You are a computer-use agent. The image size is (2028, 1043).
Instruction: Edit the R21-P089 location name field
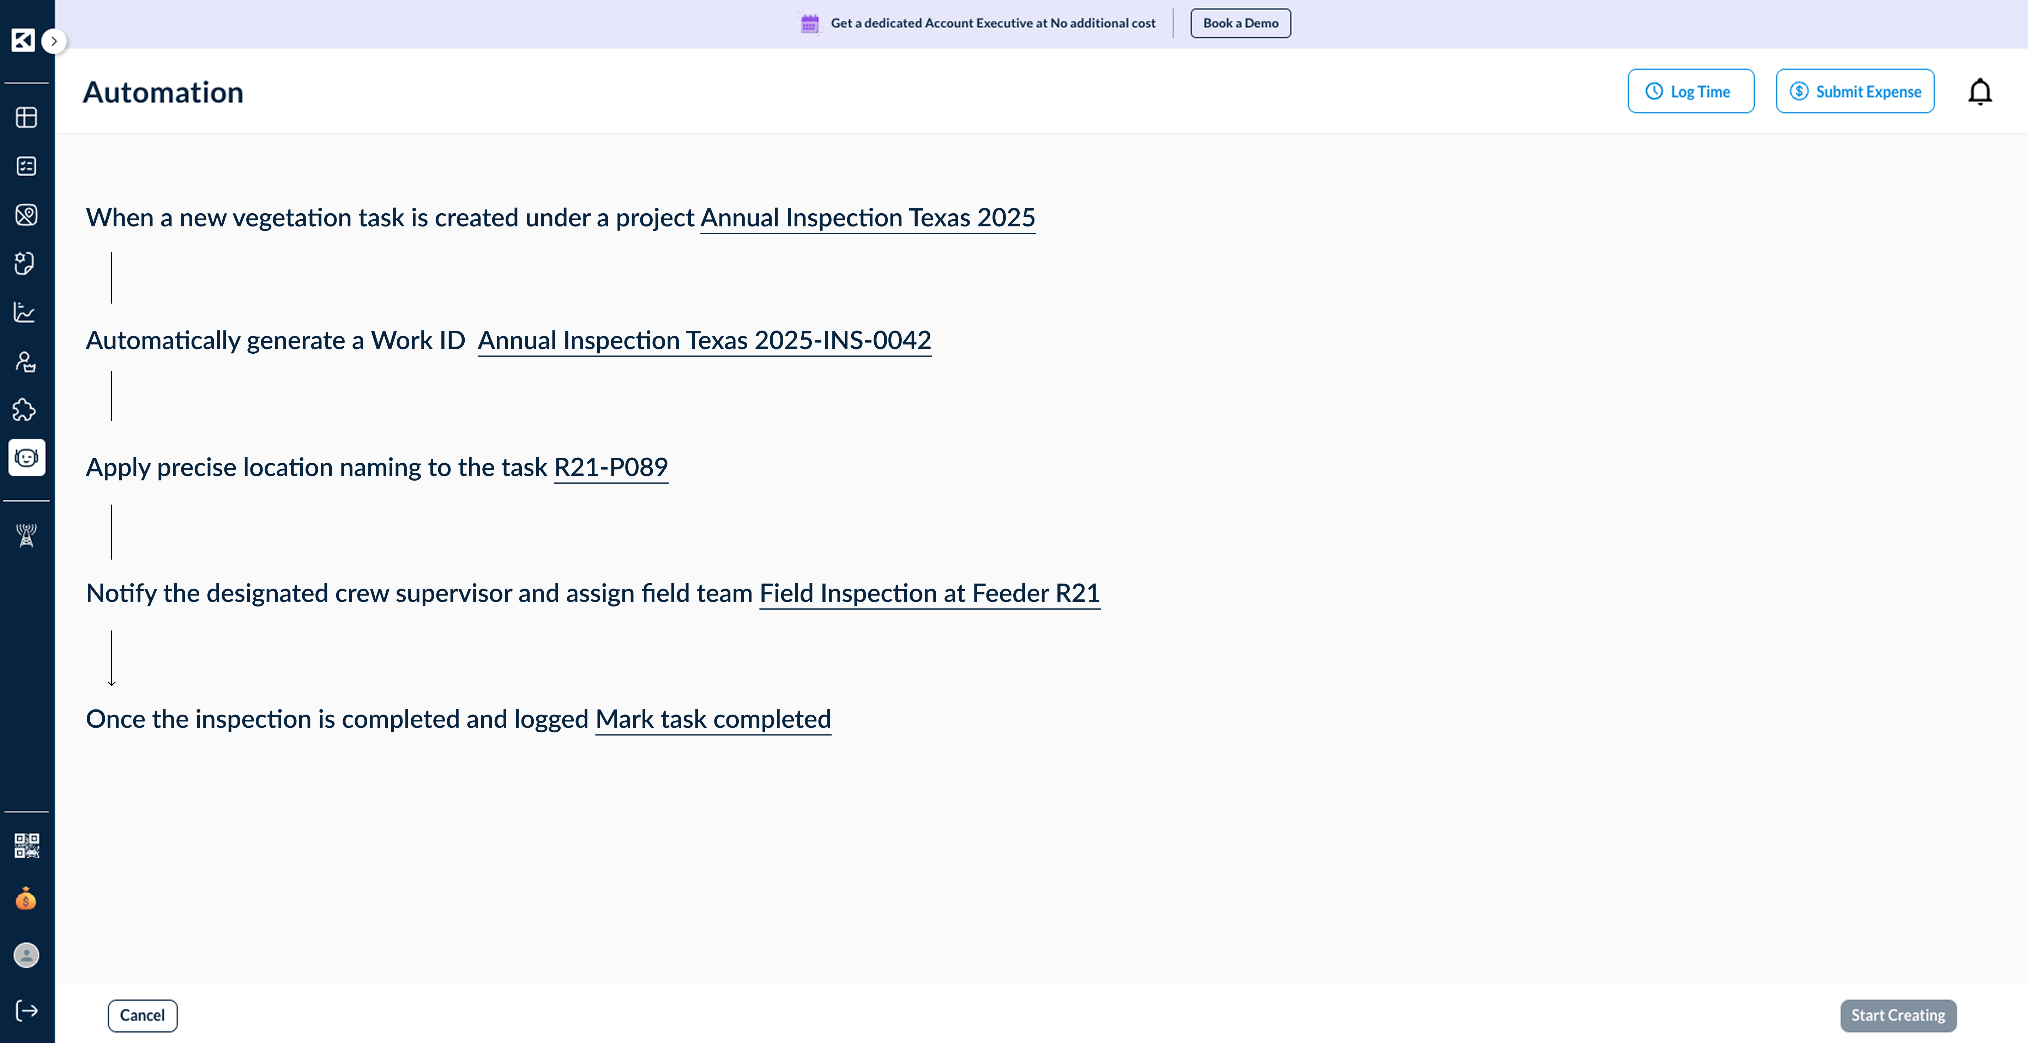pyautogui.click(x=611, y=467)
